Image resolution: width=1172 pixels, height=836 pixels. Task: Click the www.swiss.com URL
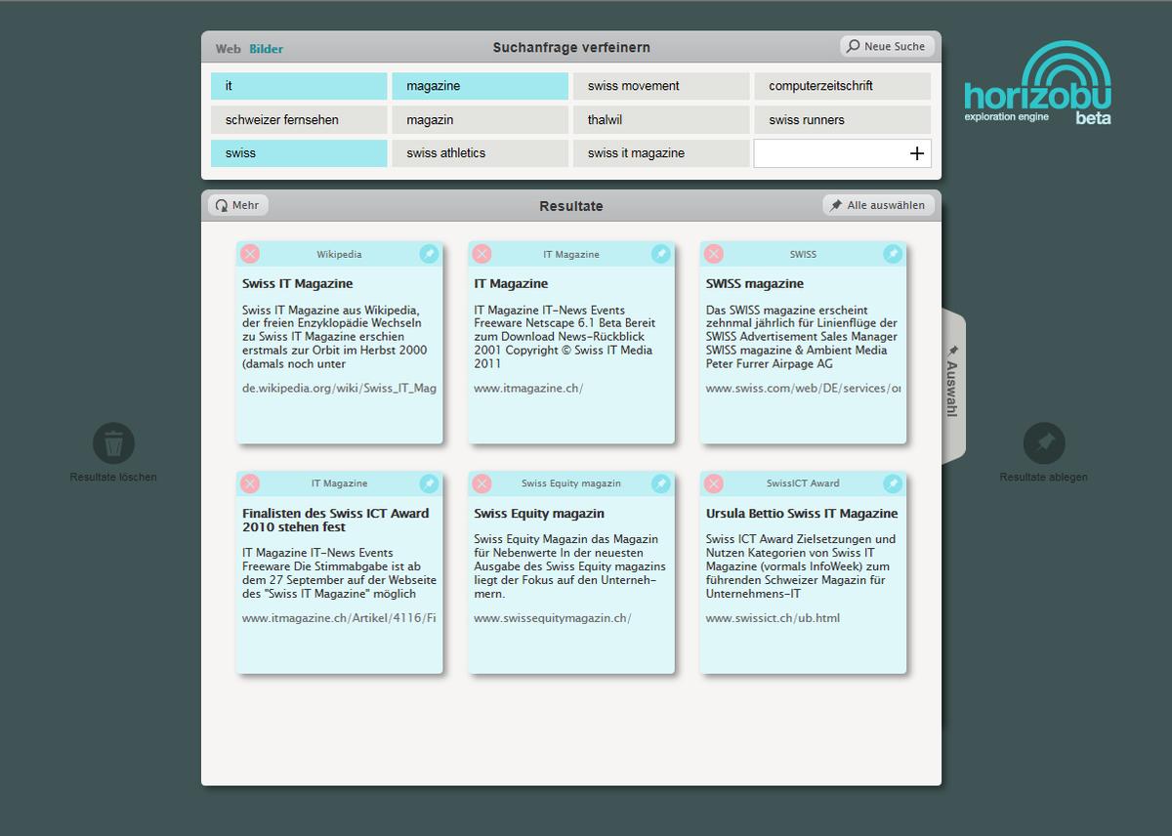coord(804,388)
